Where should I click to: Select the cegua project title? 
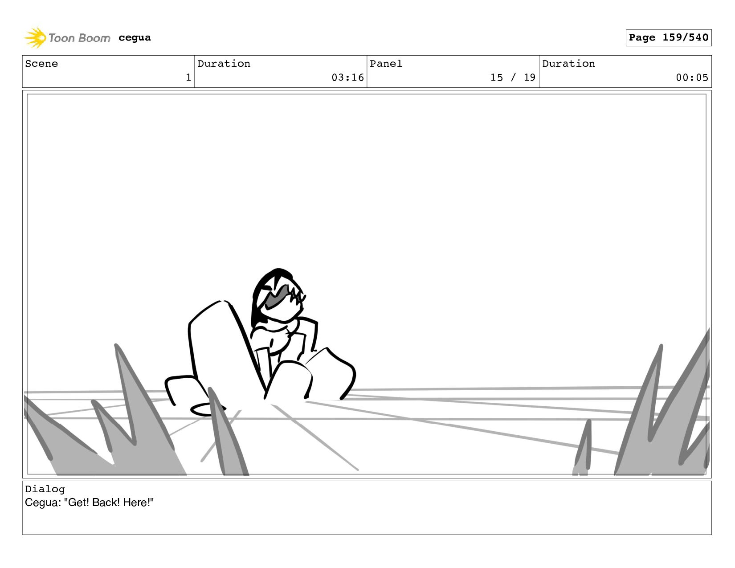[x=135, y=38]
